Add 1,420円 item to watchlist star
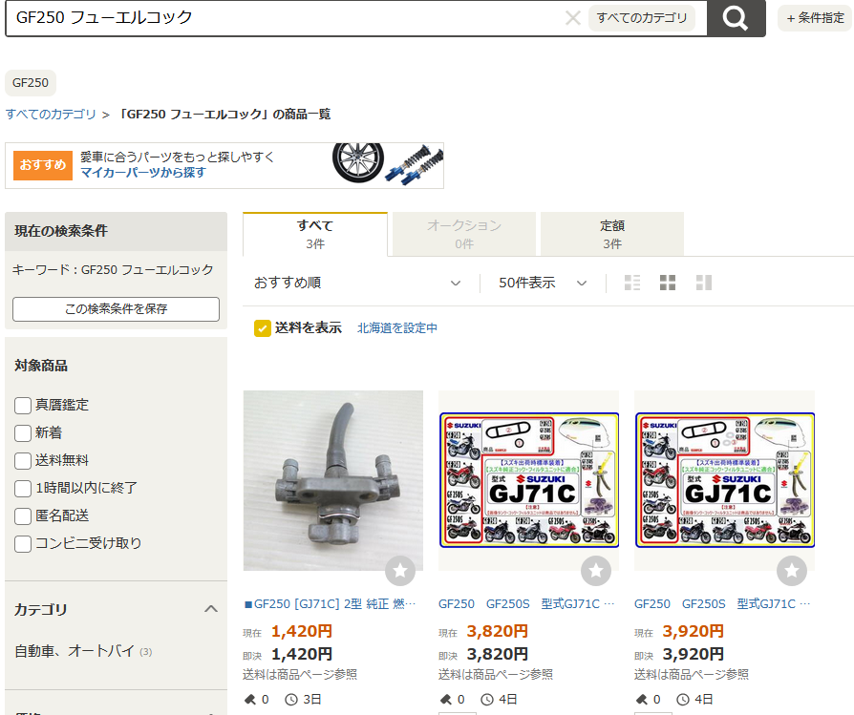This screenshot has height=715, width=854. (400, 571)
